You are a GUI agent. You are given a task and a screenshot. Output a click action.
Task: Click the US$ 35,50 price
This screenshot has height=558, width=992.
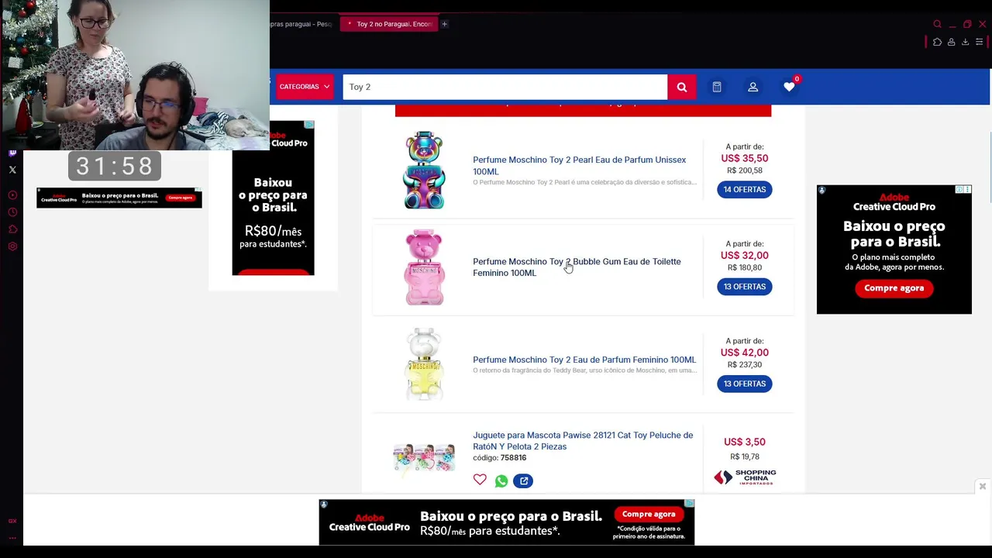pyautogui.click(x=744, y=158)
